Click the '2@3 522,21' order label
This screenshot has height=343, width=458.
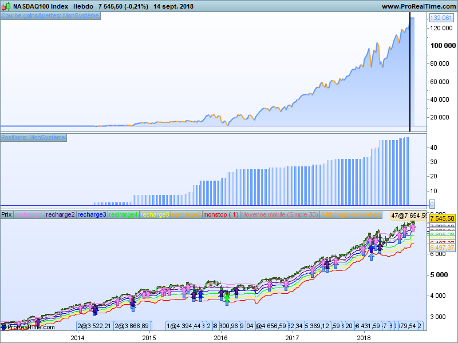(x=94, y=326)
